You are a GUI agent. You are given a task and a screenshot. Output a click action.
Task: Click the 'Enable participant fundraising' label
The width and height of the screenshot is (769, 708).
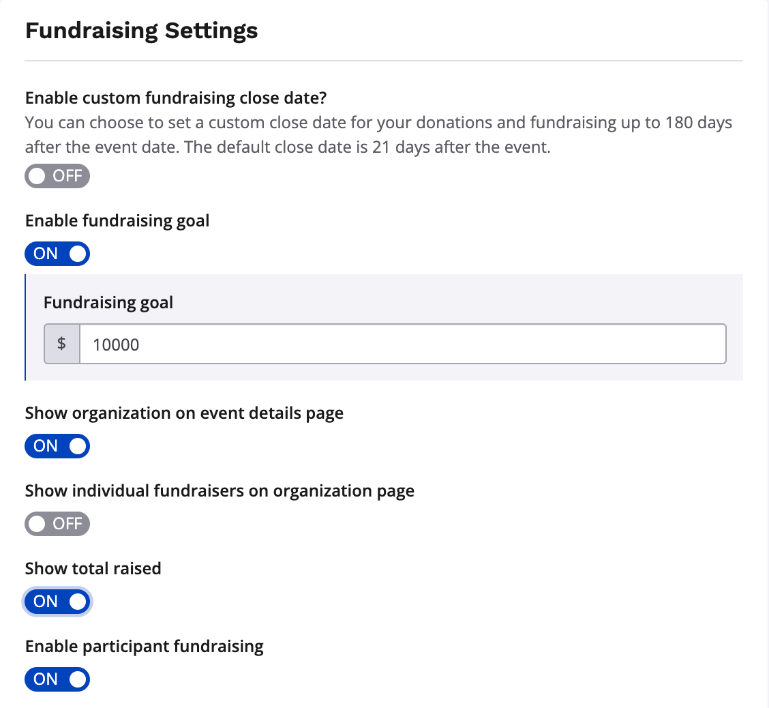[x=145, y=647]
